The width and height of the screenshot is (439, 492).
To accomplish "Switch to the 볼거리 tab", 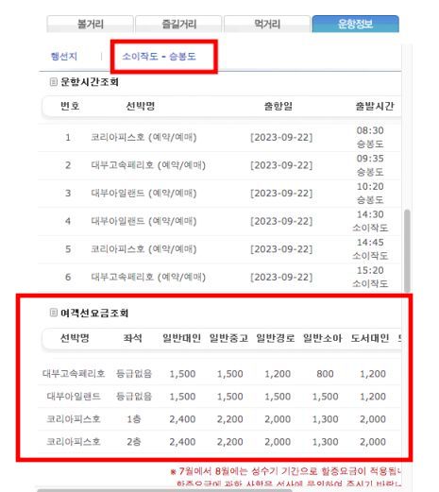I will (x=90, y=24).
